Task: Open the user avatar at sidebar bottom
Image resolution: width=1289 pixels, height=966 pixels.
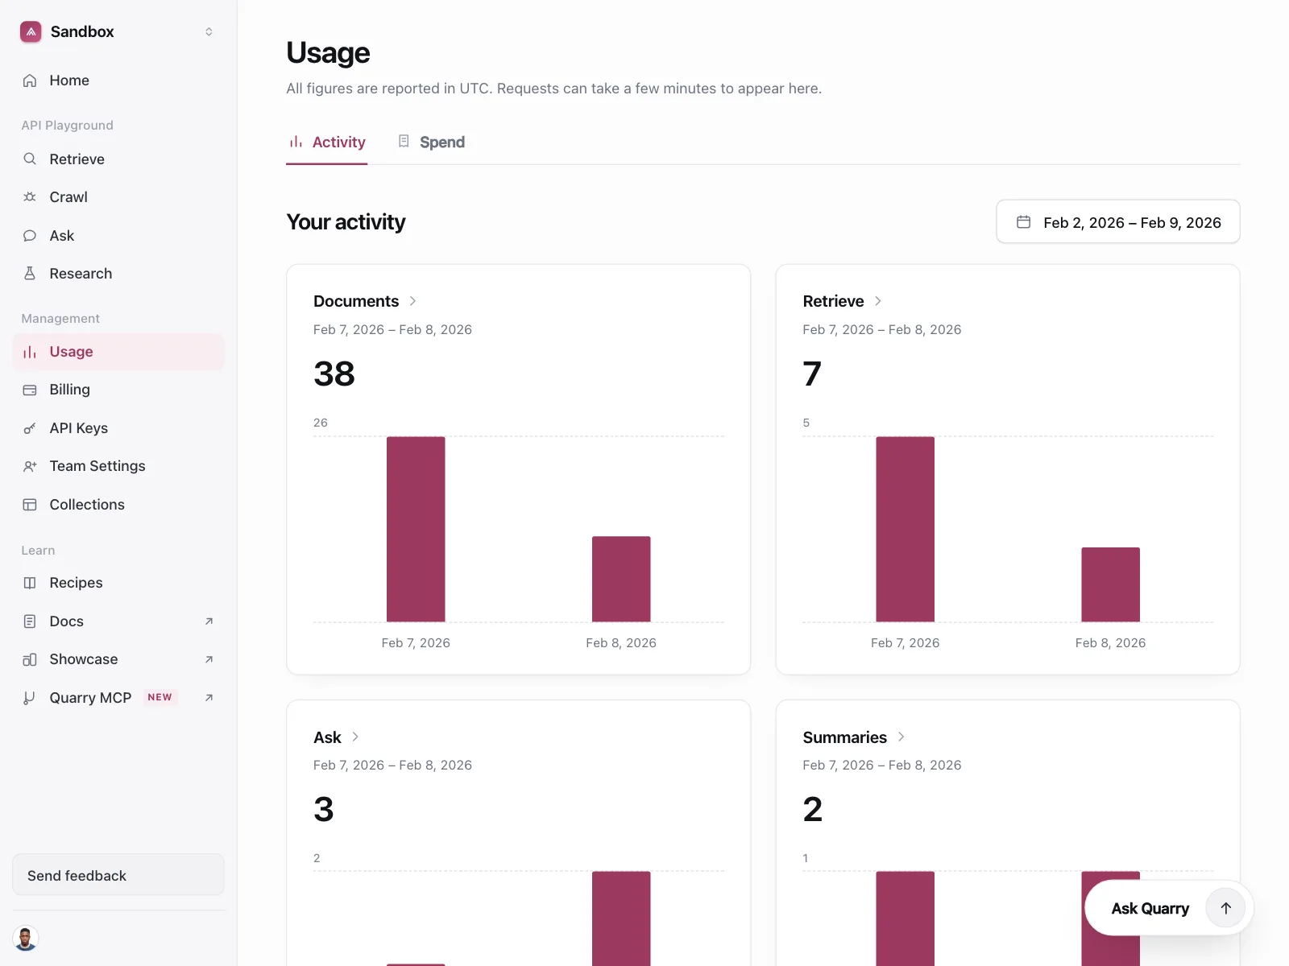Action: tap(26, 939)
